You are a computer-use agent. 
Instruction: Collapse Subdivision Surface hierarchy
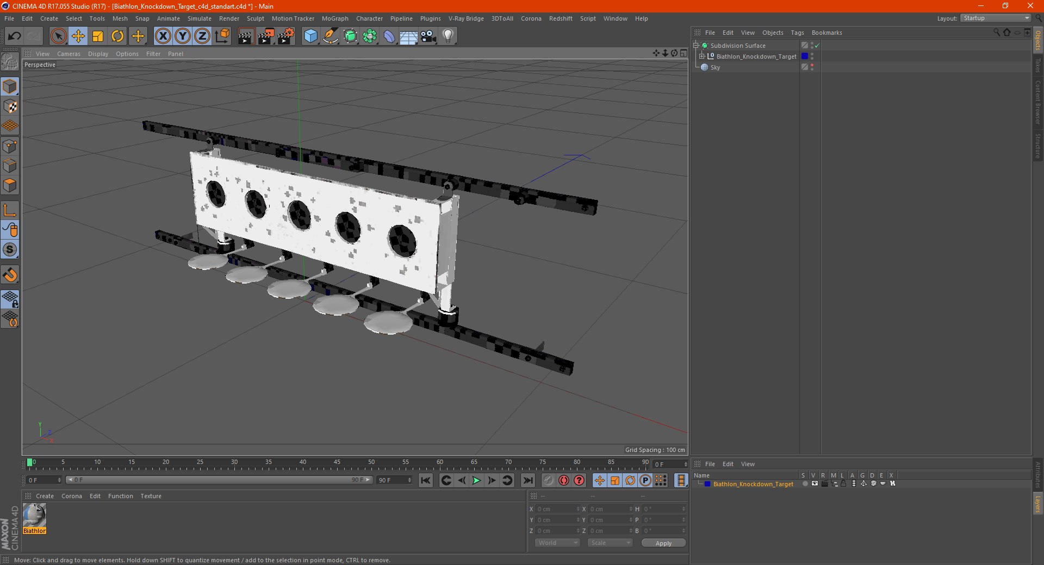click(696, 45)
